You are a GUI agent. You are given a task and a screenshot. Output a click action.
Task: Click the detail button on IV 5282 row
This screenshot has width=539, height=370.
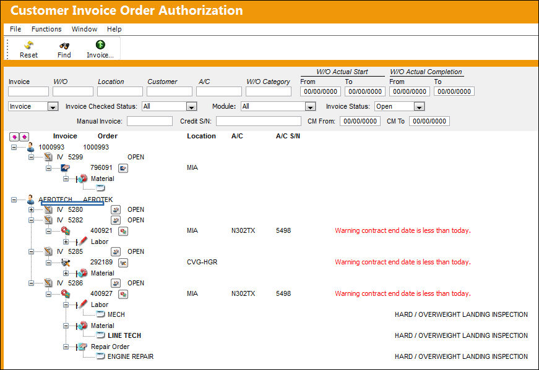coord(116,221)
